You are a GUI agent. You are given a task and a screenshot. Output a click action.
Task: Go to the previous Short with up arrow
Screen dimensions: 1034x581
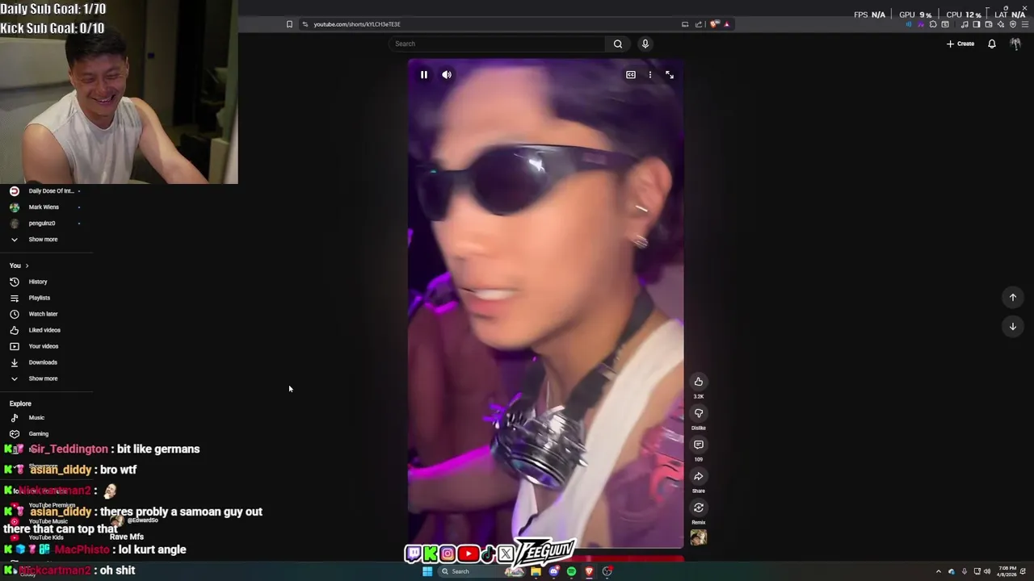click(x=1013, y=298)
